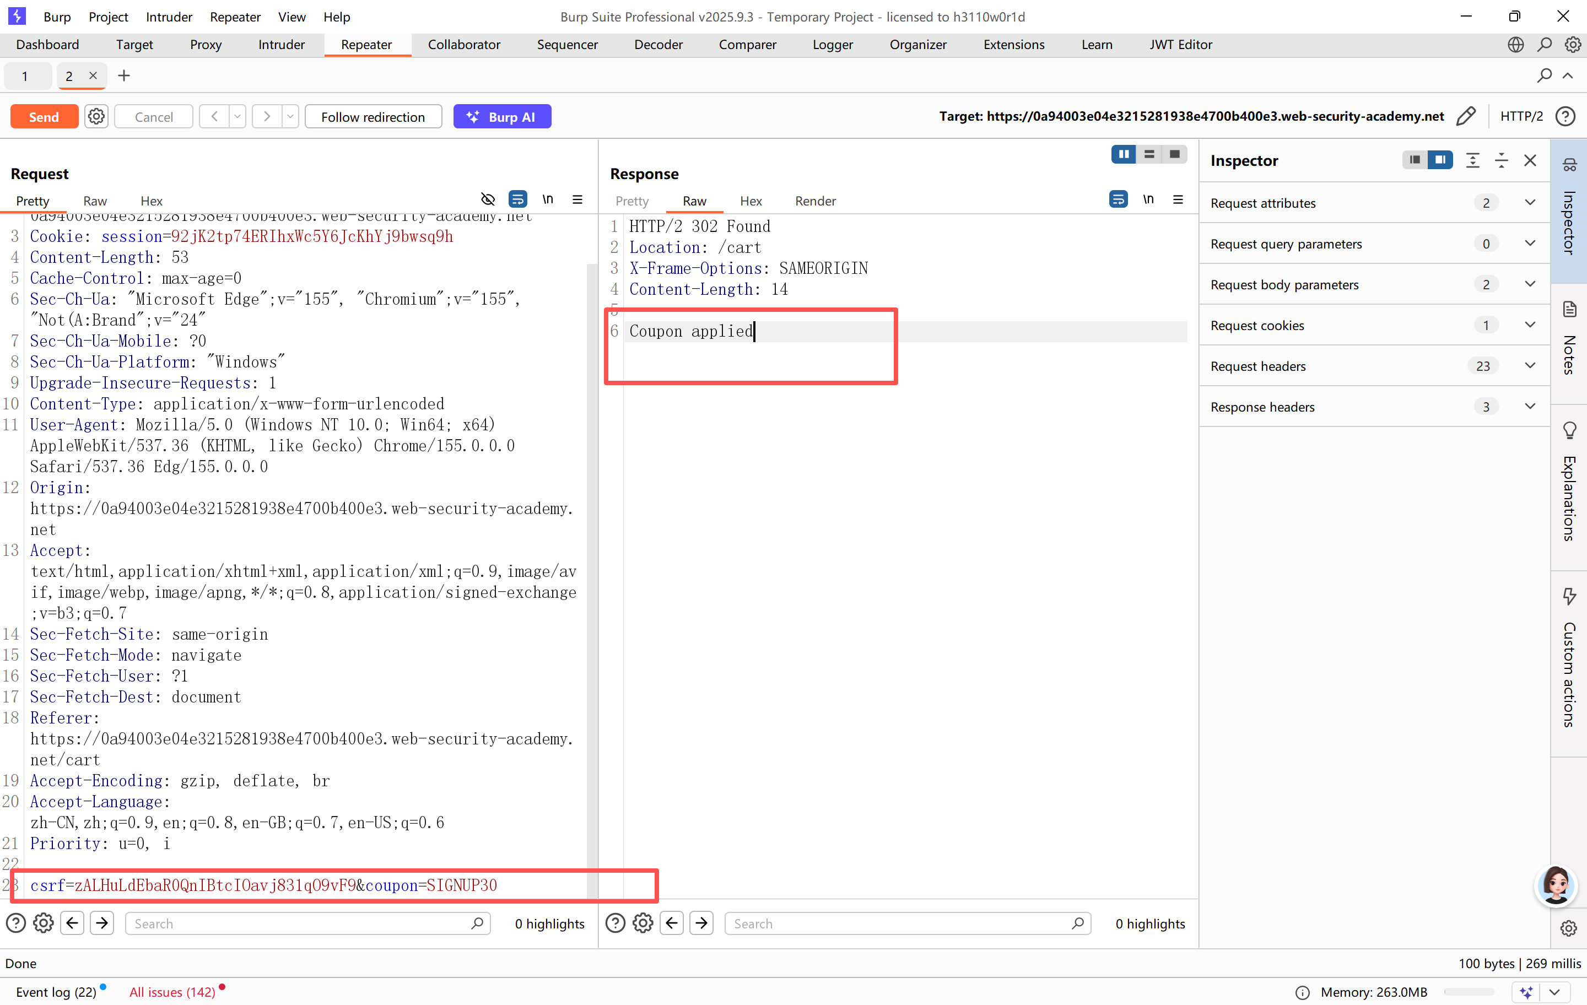Toggle word wrap in Response viewer
1587x1005 pixels.
point(1119,199)
